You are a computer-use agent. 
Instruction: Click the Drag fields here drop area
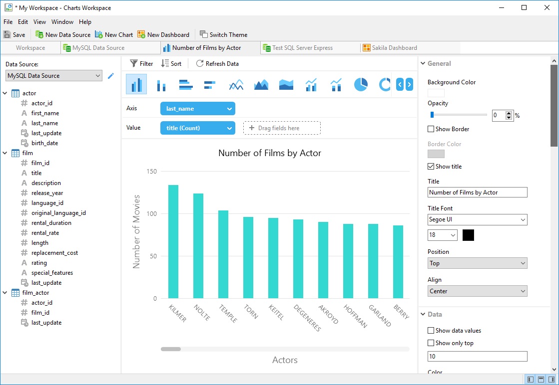pos(282,128)
